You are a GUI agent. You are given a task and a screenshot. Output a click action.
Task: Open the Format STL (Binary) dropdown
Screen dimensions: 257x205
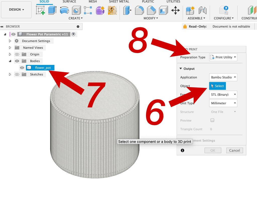223,94
